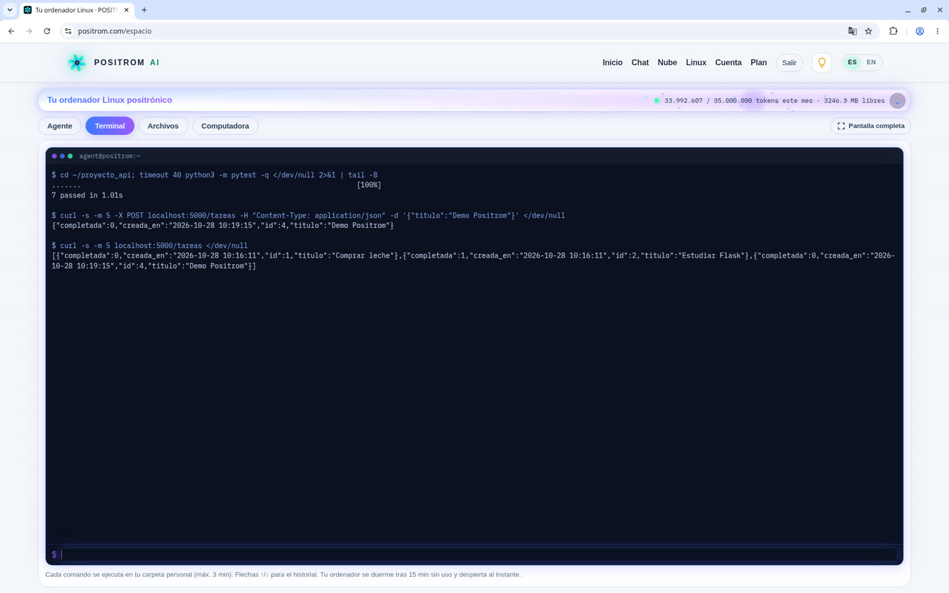
Task: Open the Linux nav link
Action: [696, 62]
